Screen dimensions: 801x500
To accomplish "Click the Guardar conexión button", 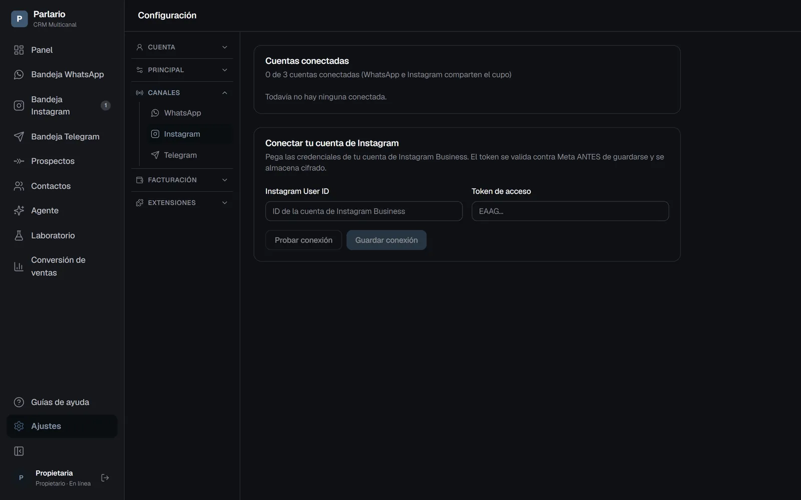I will (x=386, y=240).
